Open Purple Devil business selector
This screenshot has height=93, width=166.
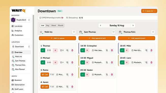click(x=21, y=20)
